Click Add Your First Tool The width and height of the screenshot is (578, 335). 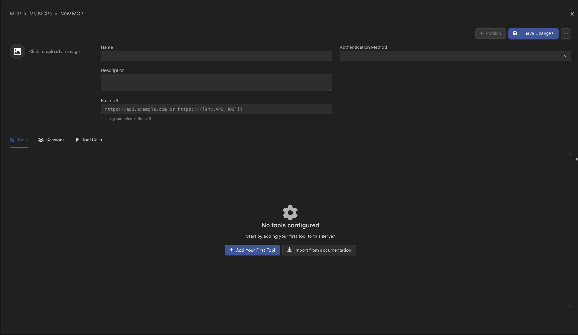pyautogui.click(x=252, y=250)
